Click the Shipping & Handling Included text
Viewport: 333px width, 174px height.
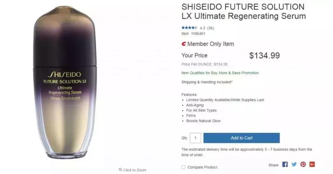(207, 82)
